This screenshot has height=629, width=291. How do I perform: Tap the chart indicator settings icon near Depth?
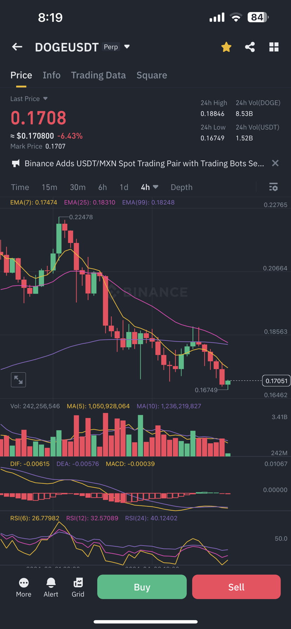click(273, 187)
